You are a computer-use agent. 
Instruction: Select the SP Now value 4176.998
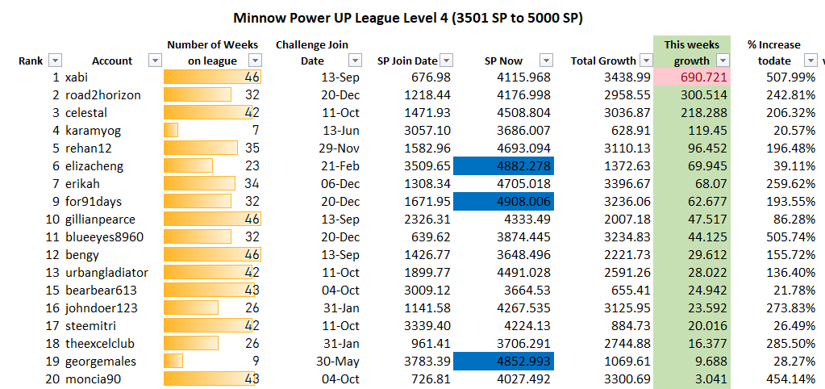tap(523, 95)
